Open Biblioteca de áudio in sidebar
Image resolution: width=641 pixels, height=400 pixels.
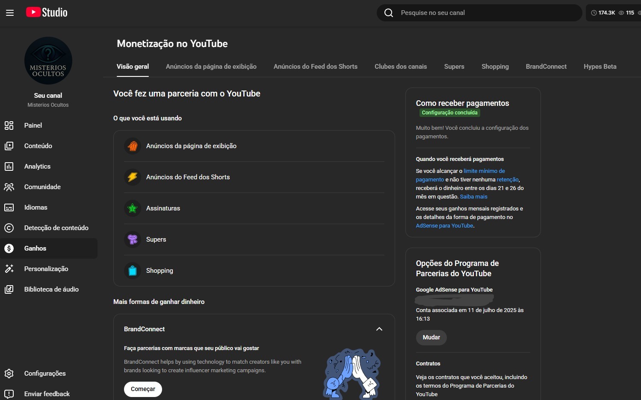51,289
